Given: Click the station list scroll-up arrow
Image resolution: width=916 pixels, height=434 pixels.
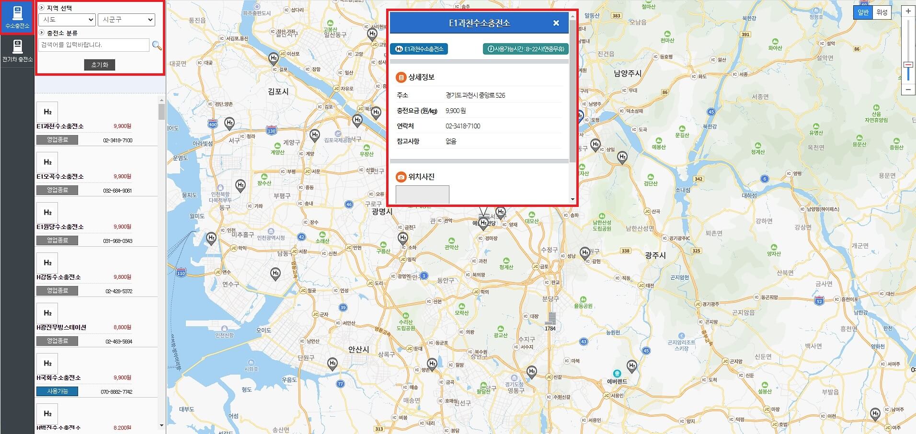Looking at the screenshot, I should [161, 100].
